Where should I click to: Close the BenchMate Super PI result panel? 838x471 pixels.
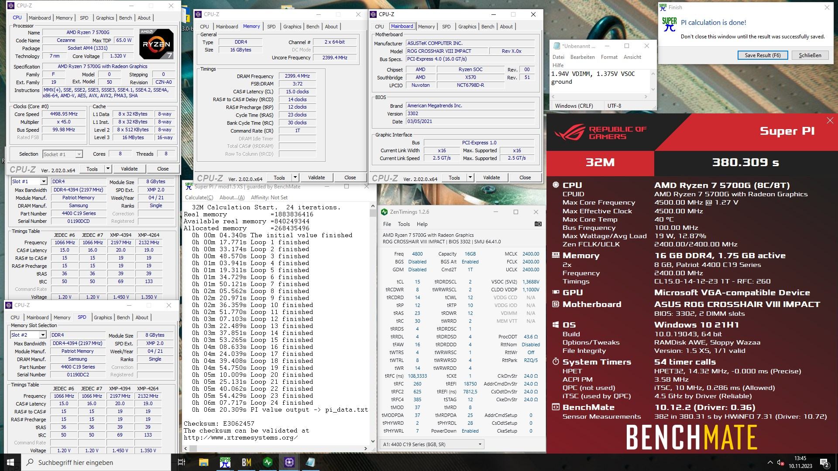tap(830, 120)
